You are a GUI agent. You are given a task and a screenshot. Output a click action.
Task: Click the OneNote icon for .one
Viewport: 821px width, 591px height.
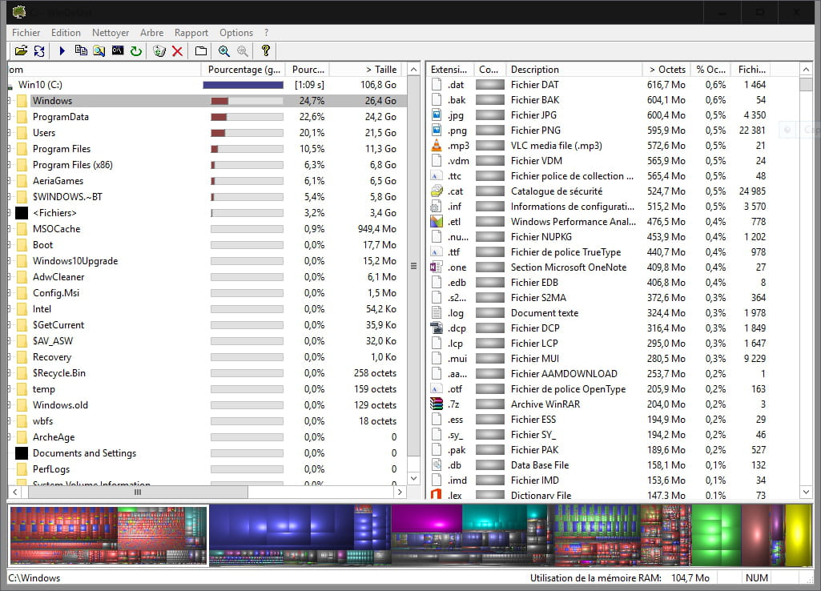click(437, 267)
